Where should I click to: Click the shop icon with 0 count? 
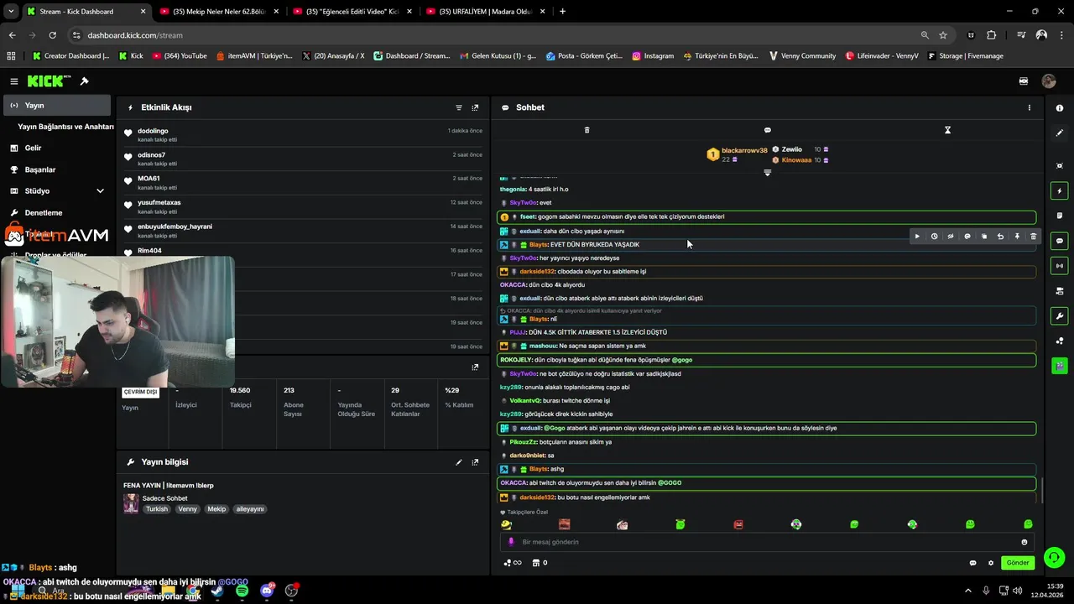point(540,563)
